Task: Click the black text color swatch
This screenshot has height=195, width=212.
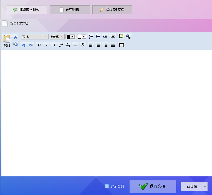Action: tap(68, 37)
